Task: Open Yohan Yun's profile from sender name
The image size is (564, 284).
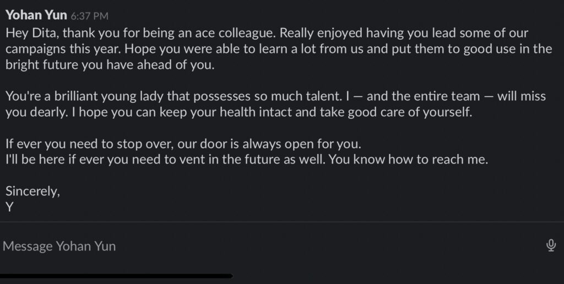Action: click(36, 15)
